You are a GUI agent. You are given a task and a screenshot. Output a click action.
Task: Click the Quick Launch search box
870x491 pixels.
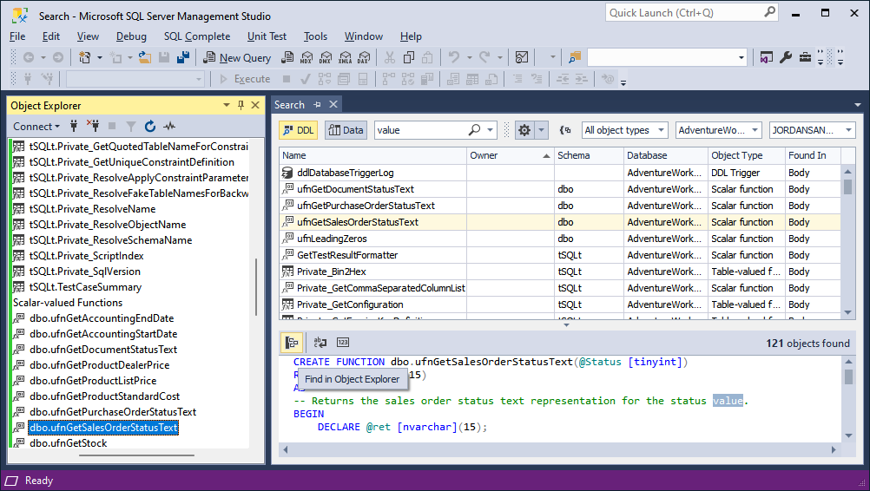691,13
